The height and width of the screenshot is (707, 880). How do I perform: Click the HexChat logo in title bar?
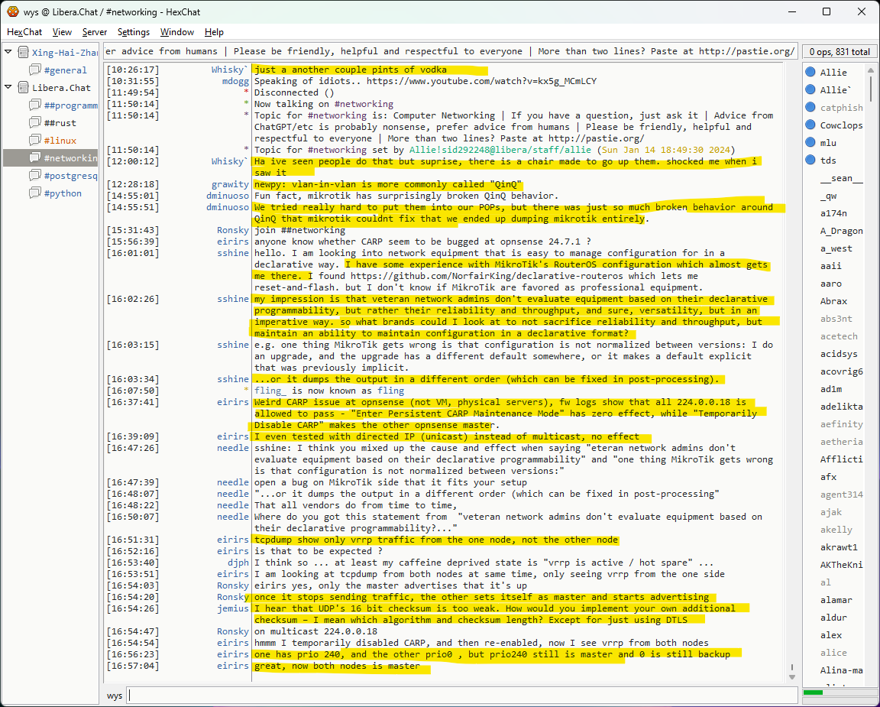[x=13, y=12]
